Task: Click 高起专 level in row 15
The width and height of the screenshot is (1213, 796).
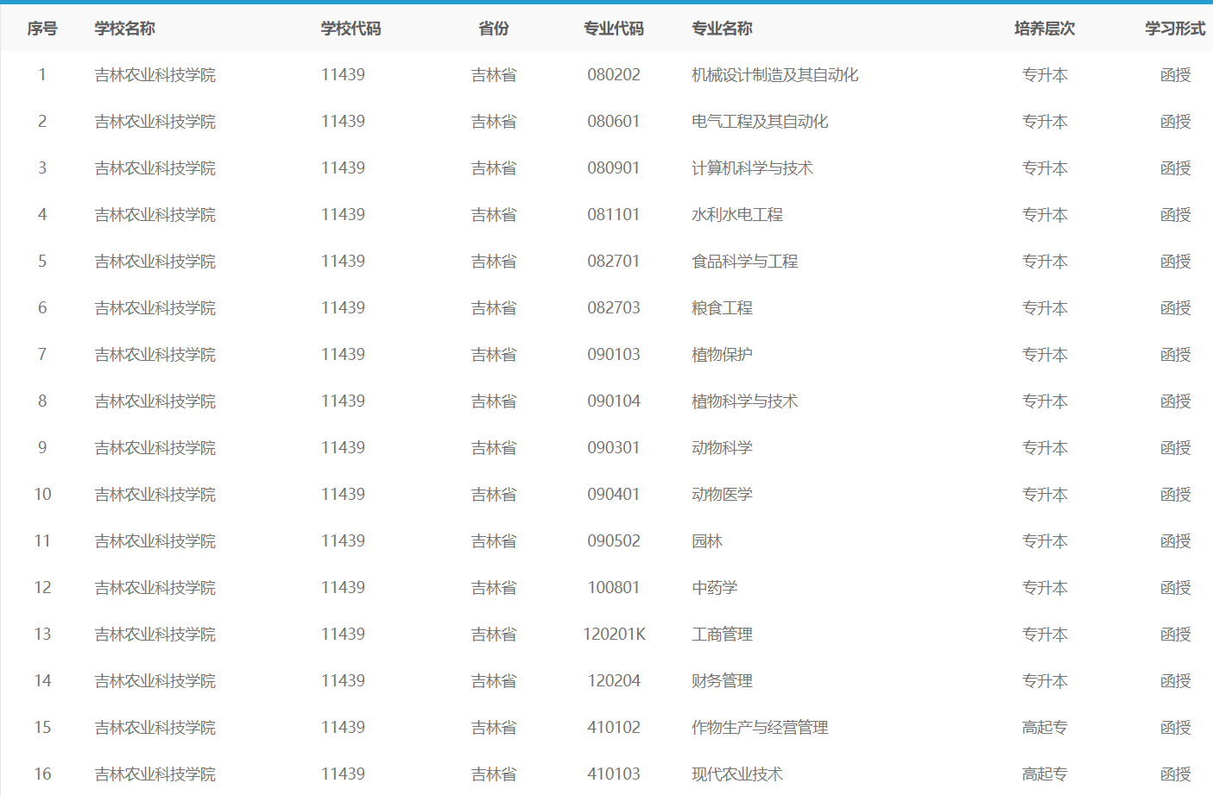Action: pyautogui.click(x=1045, y=728)
